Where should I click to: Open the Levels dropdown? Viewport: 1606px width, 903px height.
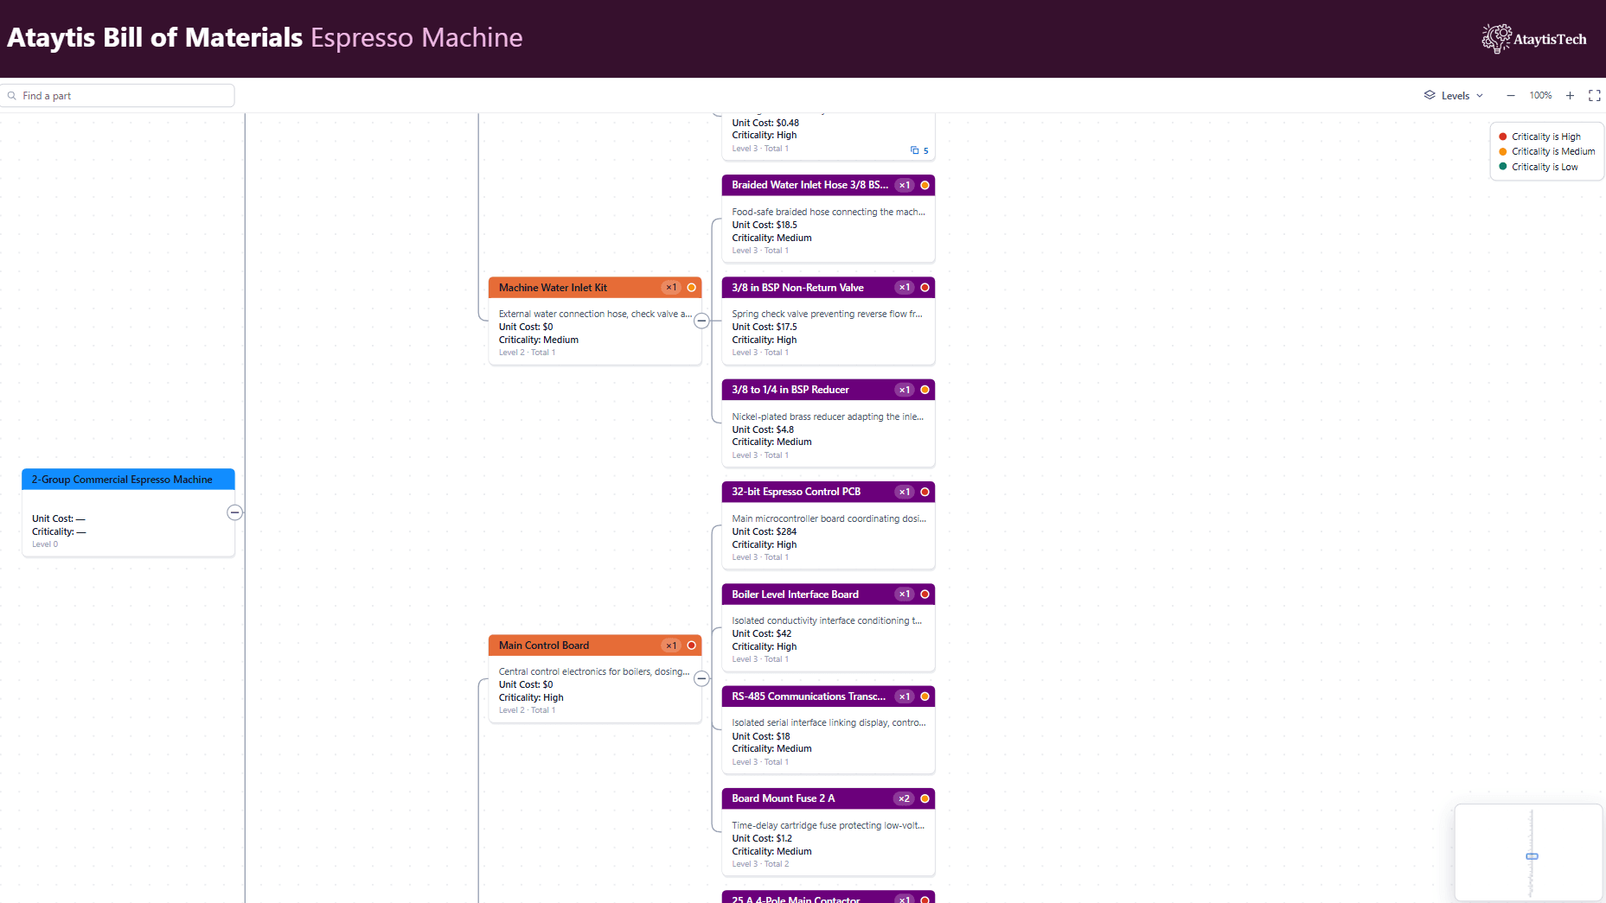point(1454,96)
